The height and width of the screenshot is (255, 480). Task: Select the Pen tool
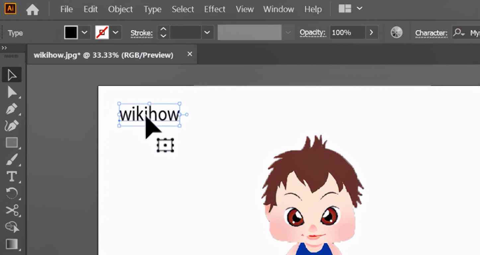(x=12, y=109)
